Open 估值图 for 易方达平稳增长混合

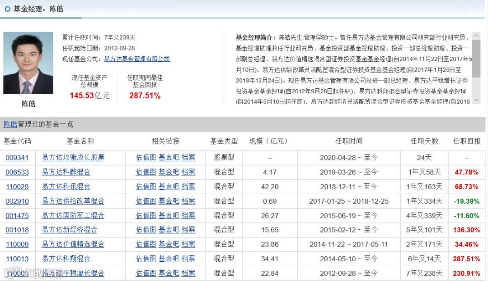(145, 273)
